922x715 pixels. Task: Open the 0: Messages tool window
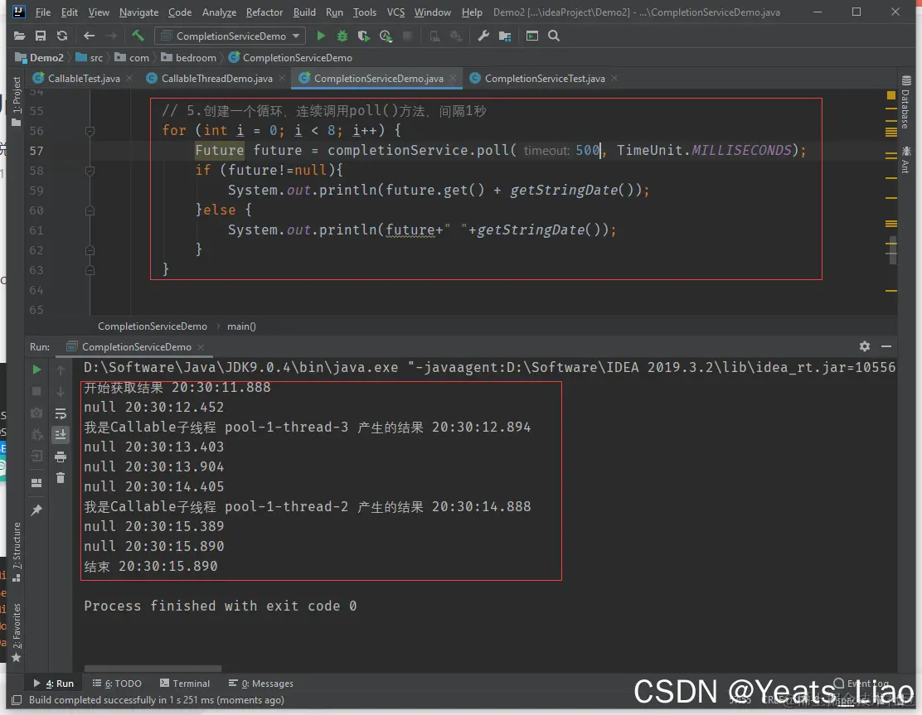(x=260, y=684)
